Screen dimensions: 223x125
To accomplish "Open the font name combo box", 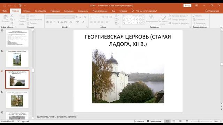I will click(56, 17).
